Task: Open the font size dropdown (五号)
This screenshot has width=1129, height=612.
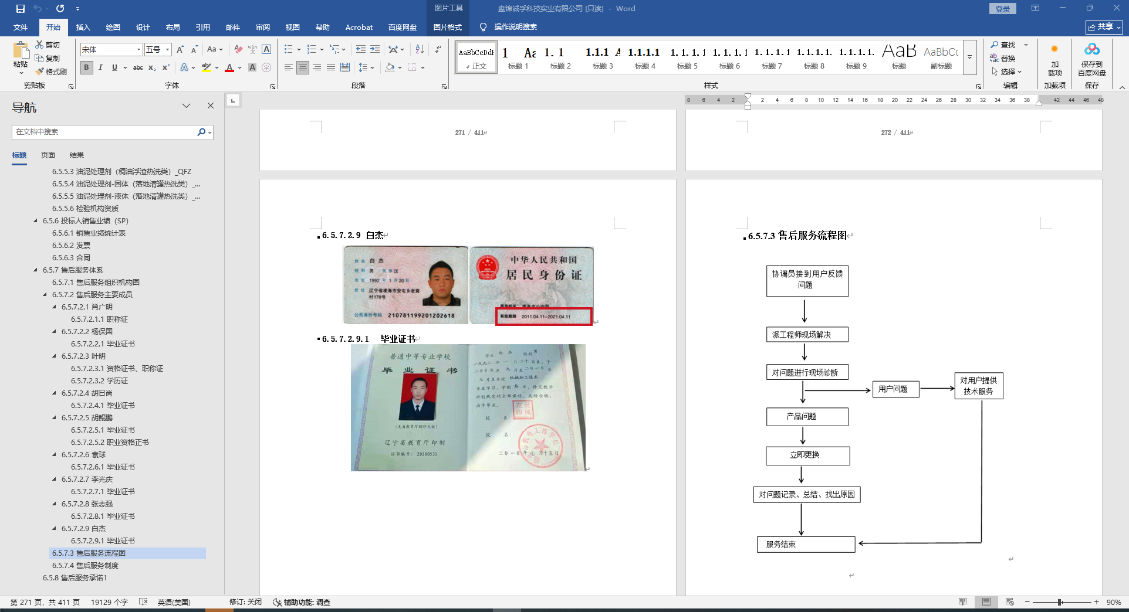Action: 167,50
